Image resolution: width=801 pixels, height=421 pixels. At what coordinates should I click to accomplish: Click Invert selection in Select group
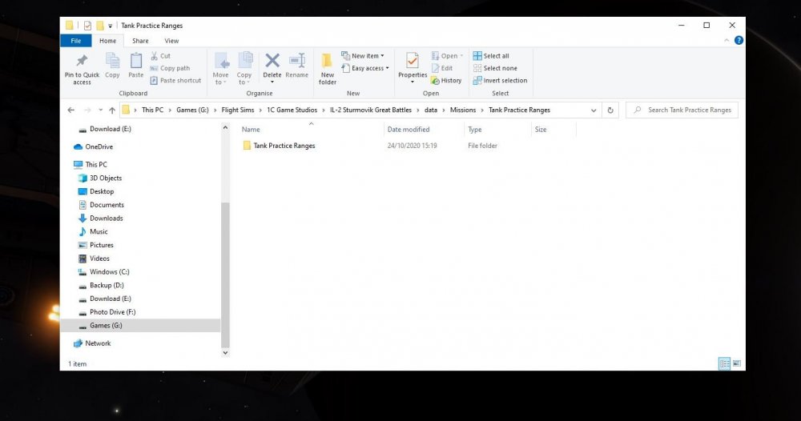click(500, 80)
